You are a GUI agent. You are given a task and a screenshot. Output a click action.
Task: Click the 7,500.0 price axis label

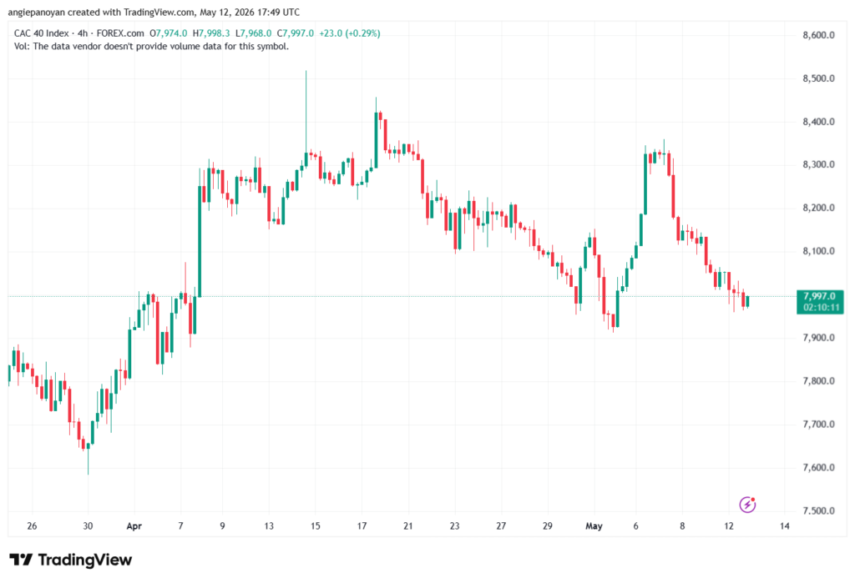click(x=818, y=510)
